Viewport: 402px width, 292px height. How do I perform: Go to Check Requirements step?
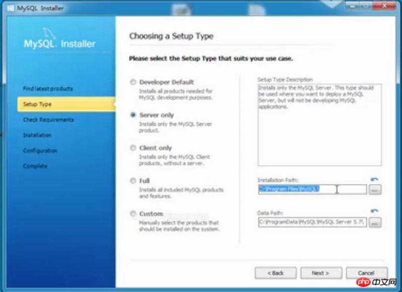pyautogui.click(x=48, y=119)
